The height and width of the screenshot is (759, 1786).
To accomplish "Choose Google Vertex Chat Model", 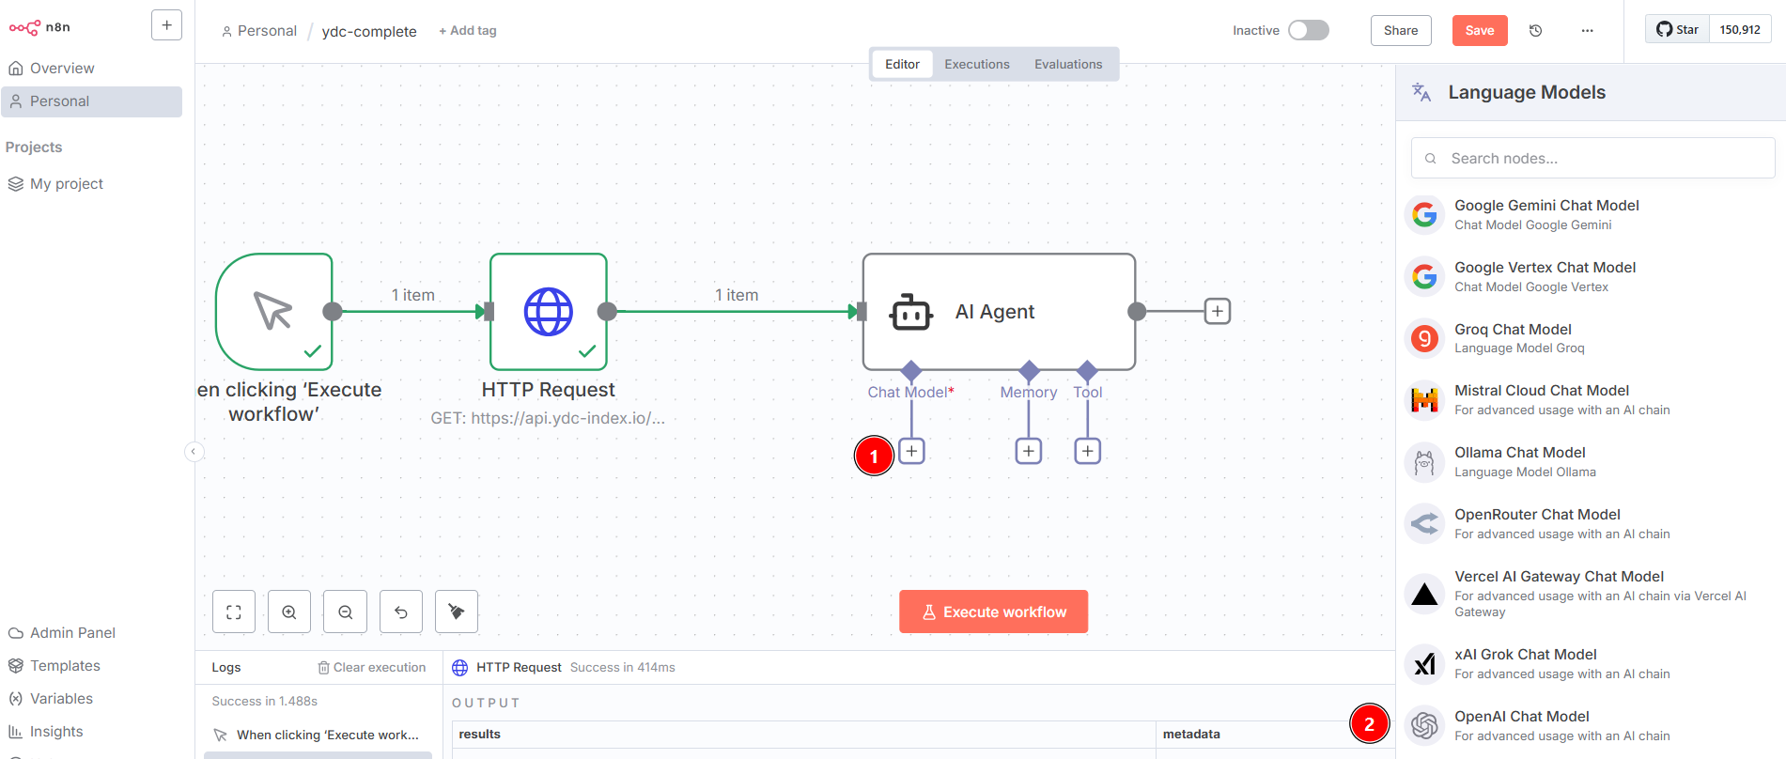I will click(1591, 277).
